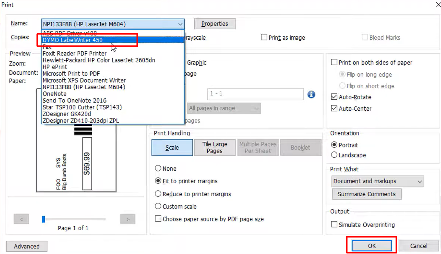441x254 pixels.
Task: Choose DYMO LabelWriter 450 printer
Action: 113,40
